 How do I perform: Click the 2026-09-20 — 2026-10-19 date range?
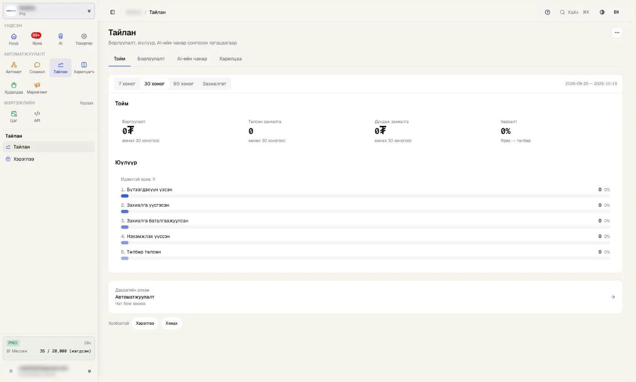(591, 84)
